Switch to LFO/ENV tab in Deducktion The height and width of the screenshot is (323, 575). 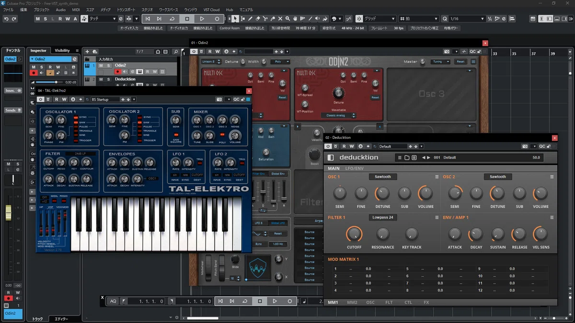click(355, 168)
